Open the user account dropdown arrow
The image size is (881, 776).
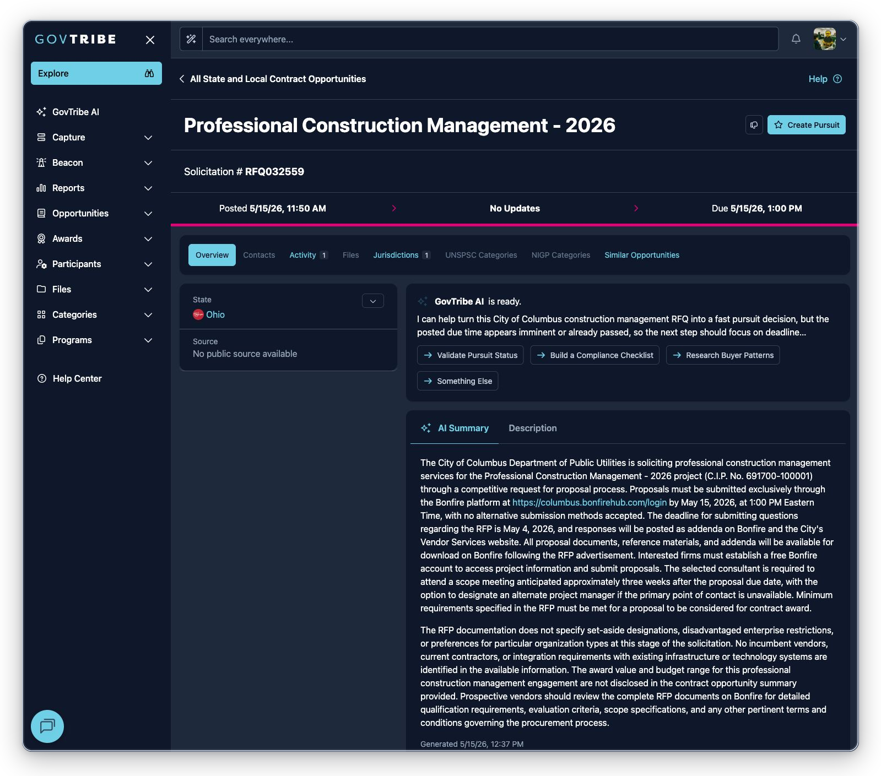coord(843,39)
